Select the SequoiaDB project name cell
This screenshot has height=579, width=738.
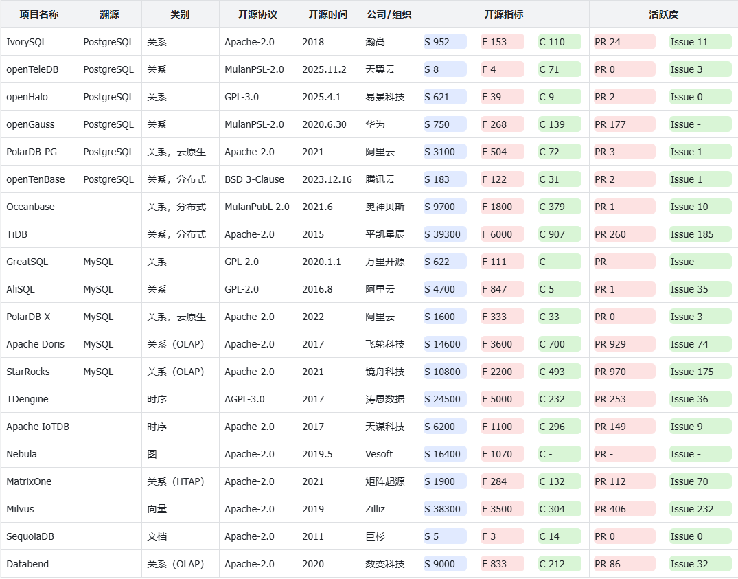(39, 536)
